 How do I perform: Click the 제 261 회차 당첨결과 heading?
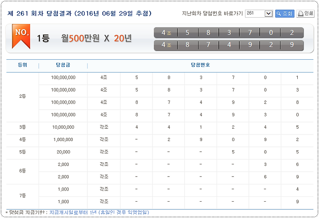(x=79, y=13)
